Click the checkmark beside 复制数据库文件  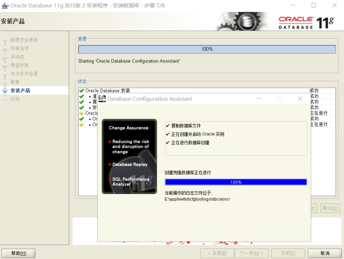pyautogui.click(x=168, y=126)
